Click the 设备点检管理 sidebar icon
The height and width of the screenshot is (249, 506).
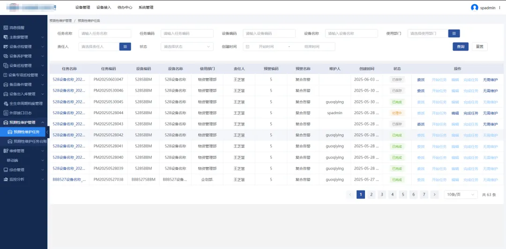click(6, 47)
